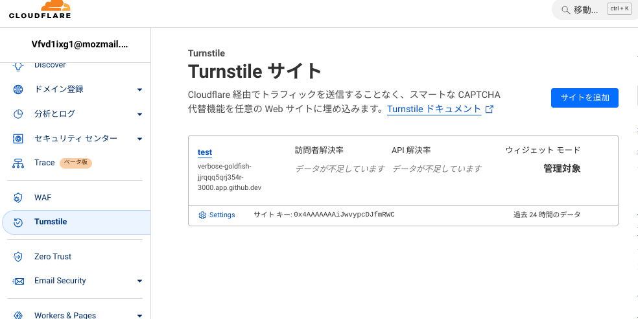Click the magnifier icon in the search box
The image size is (638, 319).
(565, 10)
